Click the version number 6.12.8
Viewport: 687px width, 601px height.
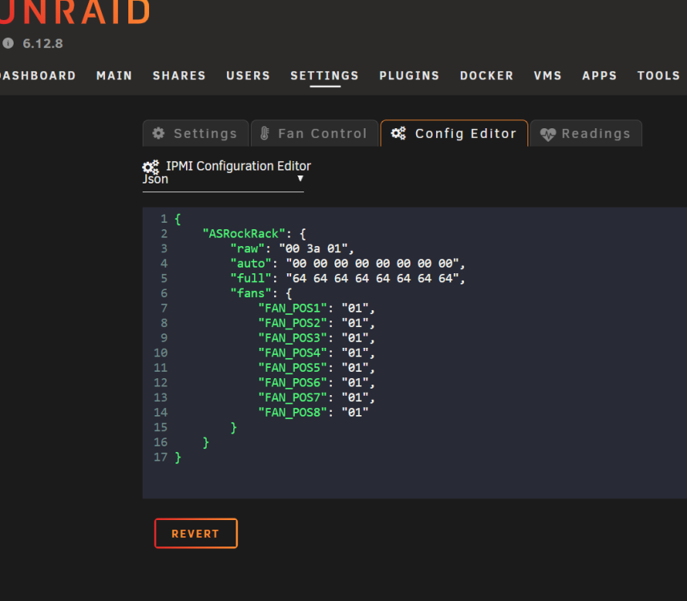43,43
